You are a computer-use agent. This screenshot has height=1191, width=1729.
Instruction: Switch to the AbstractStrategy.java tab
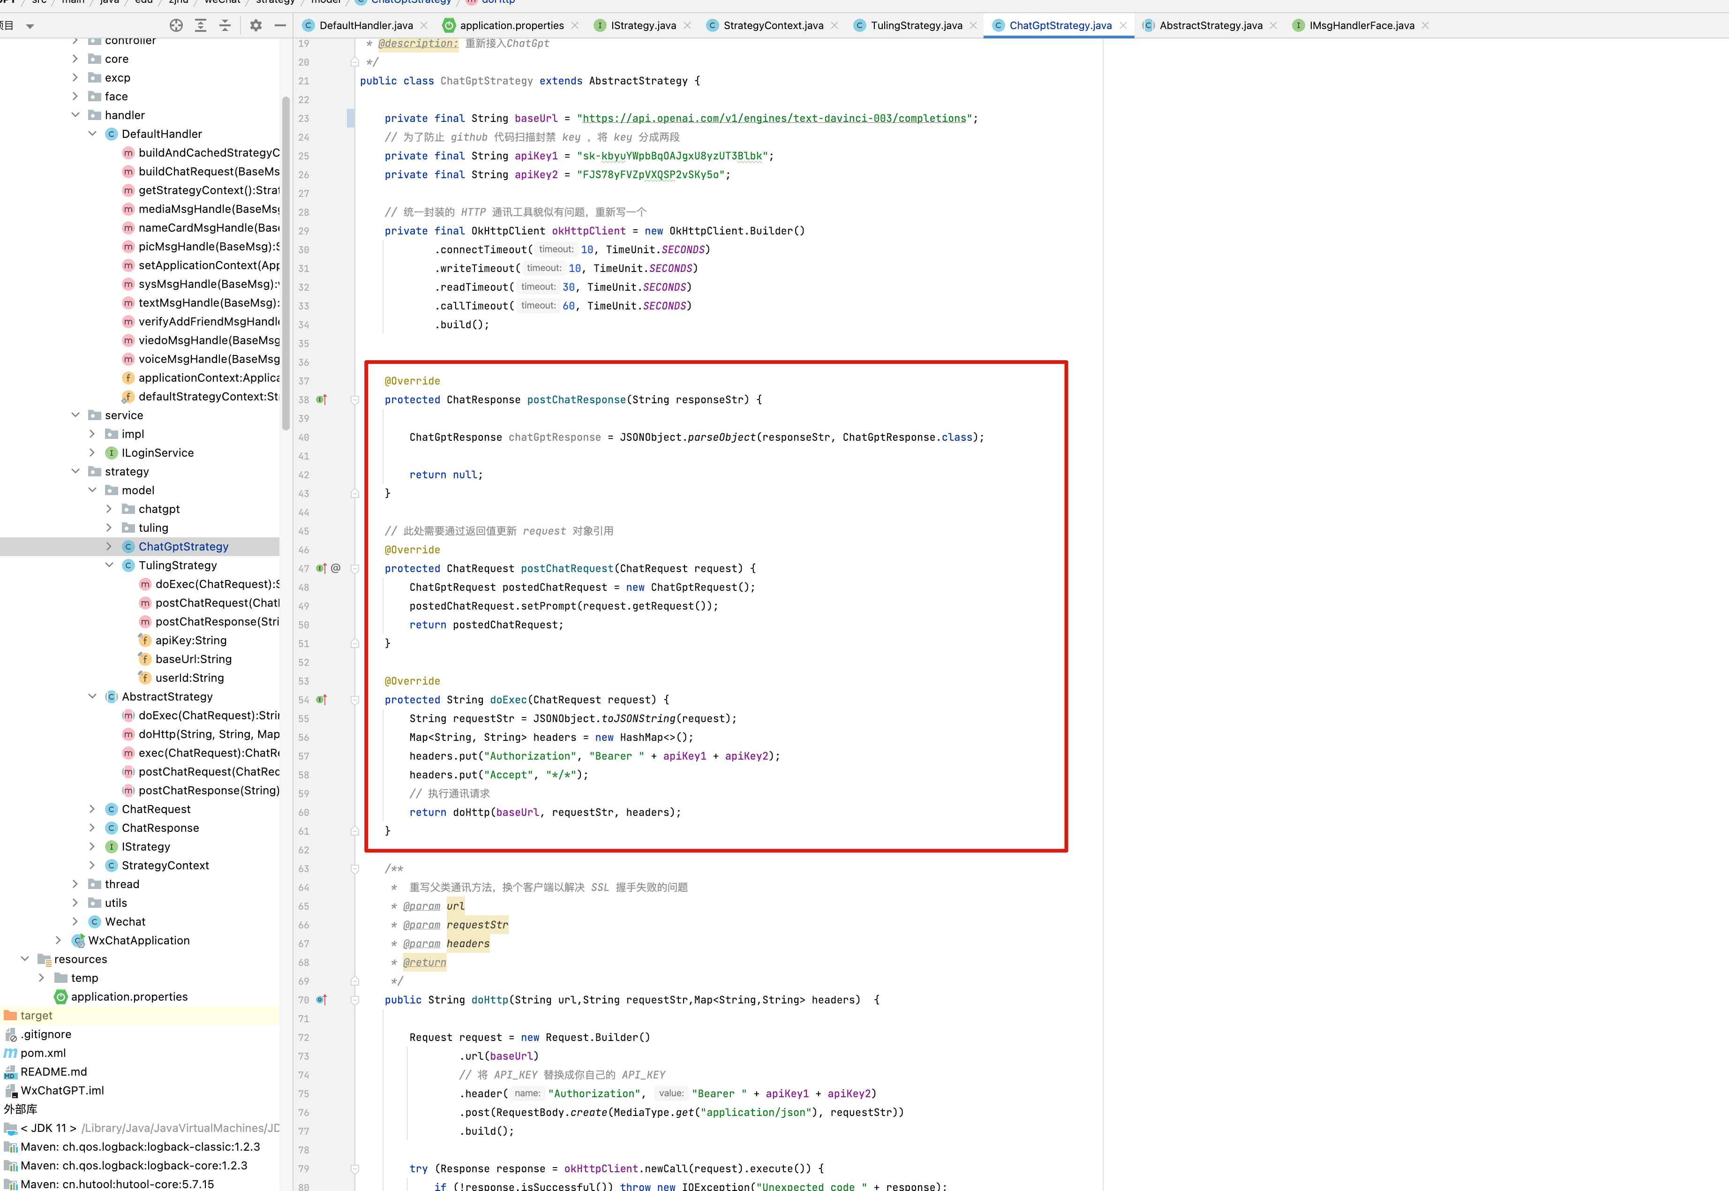(x=1210, y=25)
